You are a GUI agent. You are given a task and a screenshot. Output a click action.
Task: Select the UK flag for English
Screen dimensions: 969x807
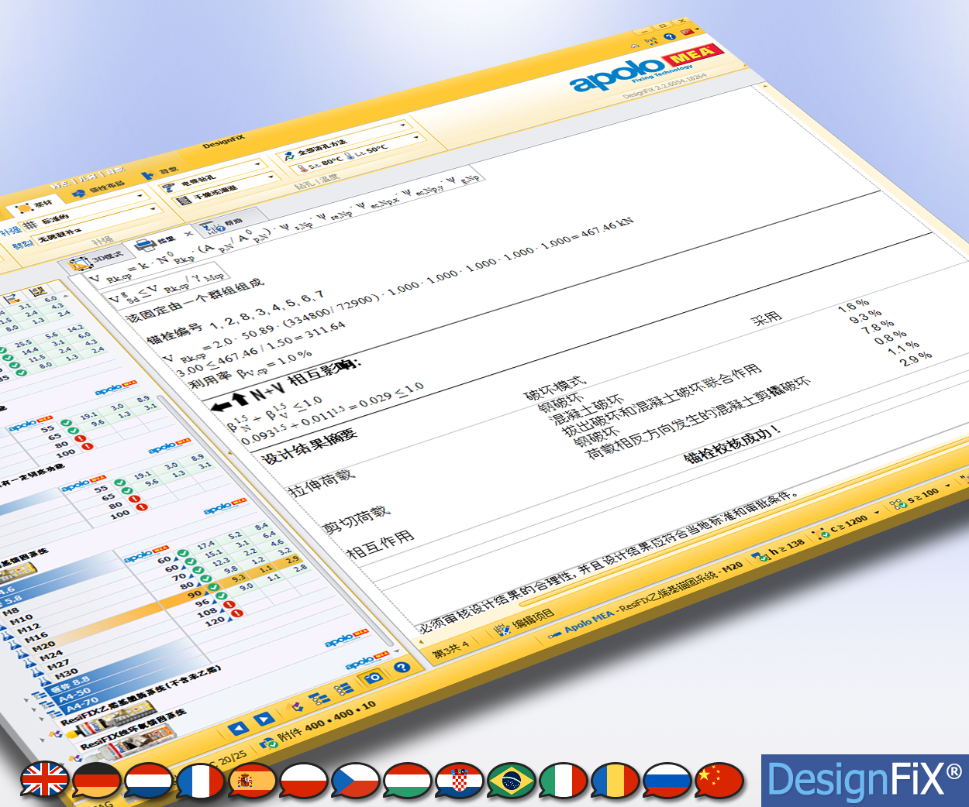point(45,779)
